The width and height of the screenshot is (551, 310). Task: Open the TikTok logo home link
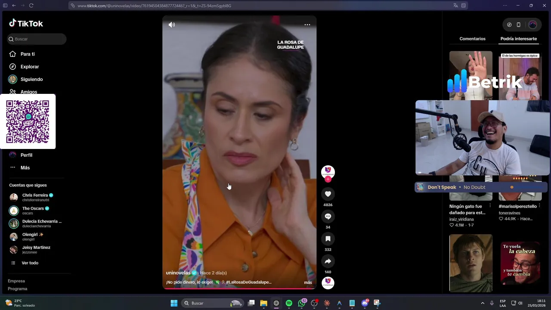pyautogui.click(x=26, y=23)
